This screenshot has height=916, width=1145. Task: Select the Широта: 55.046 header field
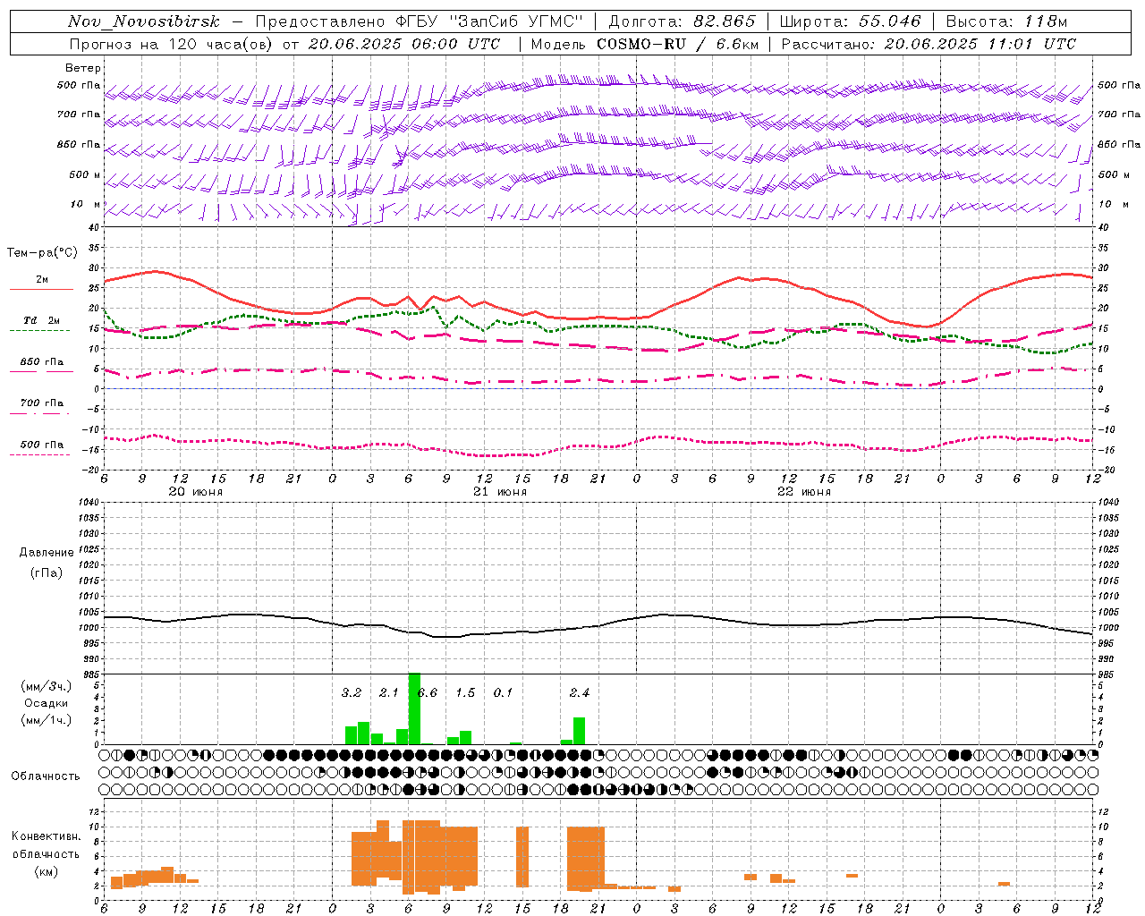[850, 21]
